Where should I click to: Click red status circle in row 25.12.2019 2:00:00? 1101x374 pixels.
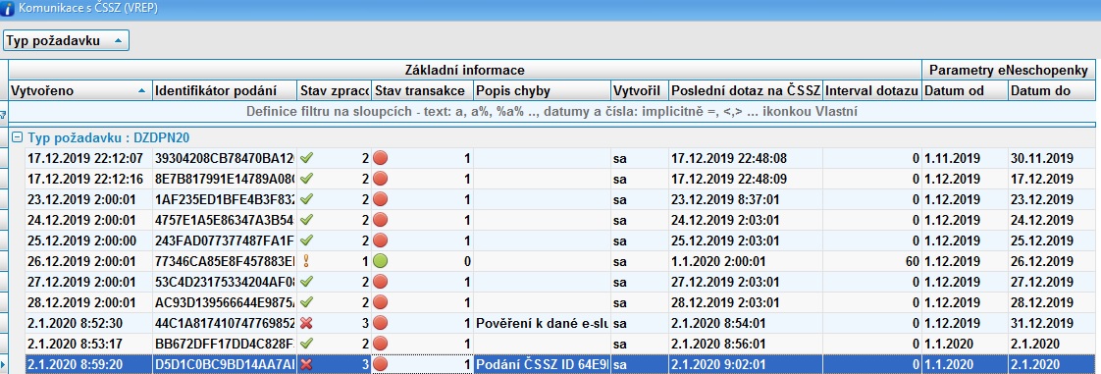pos(381,240)
